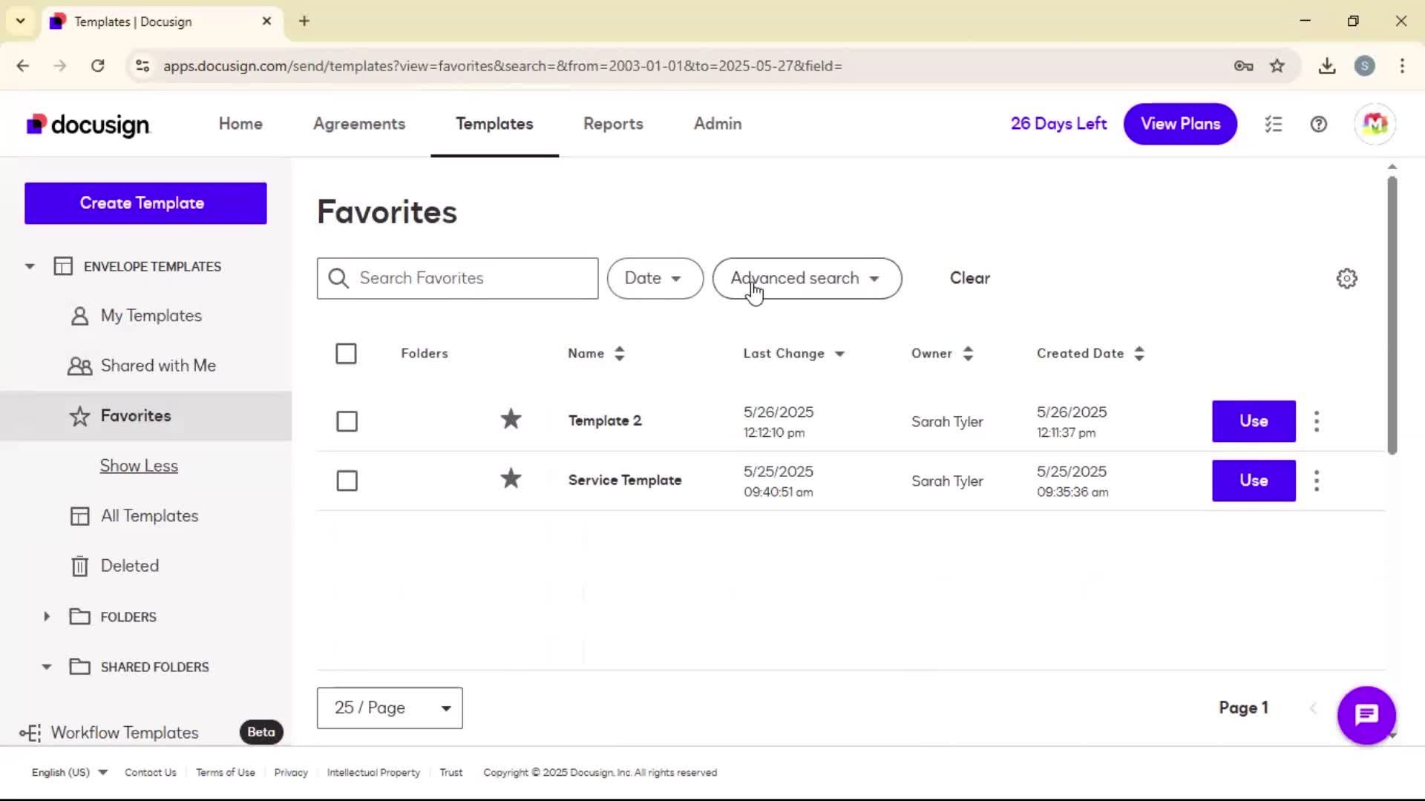Sort by Name column
The height and width of the screenshot is (801, 1425).
click(597, 354)
